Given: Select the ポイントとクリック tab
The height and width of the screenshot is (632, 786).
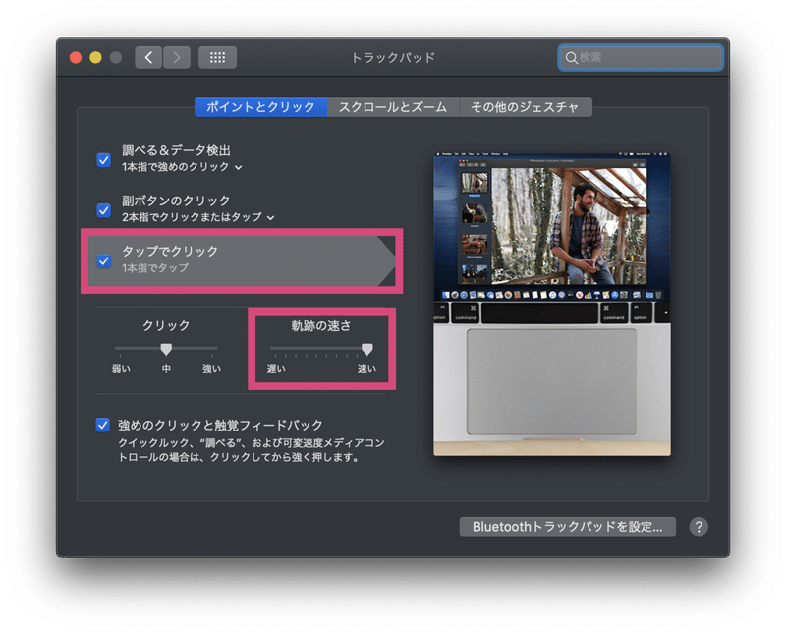Looking at the screenshot, I should (262, 105).
